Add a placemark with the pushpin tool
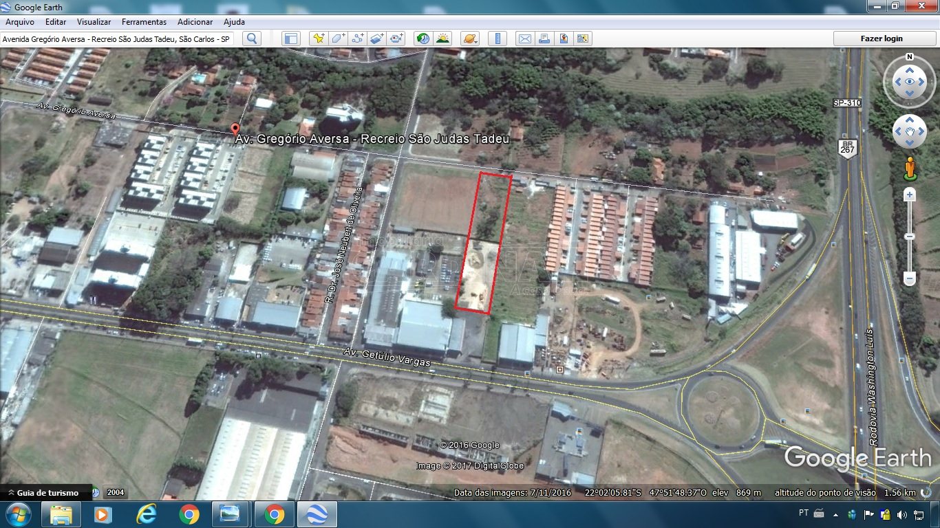Viewport: 940px width, 528px height. pyautogui.click(x=318, y=38)
